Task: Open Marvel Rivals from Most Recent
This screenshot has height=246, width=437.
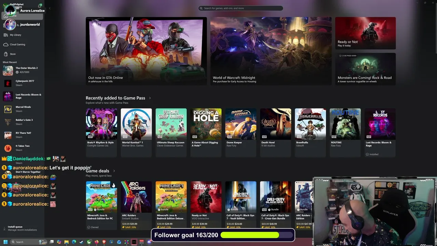Action: tap(22, 109)
